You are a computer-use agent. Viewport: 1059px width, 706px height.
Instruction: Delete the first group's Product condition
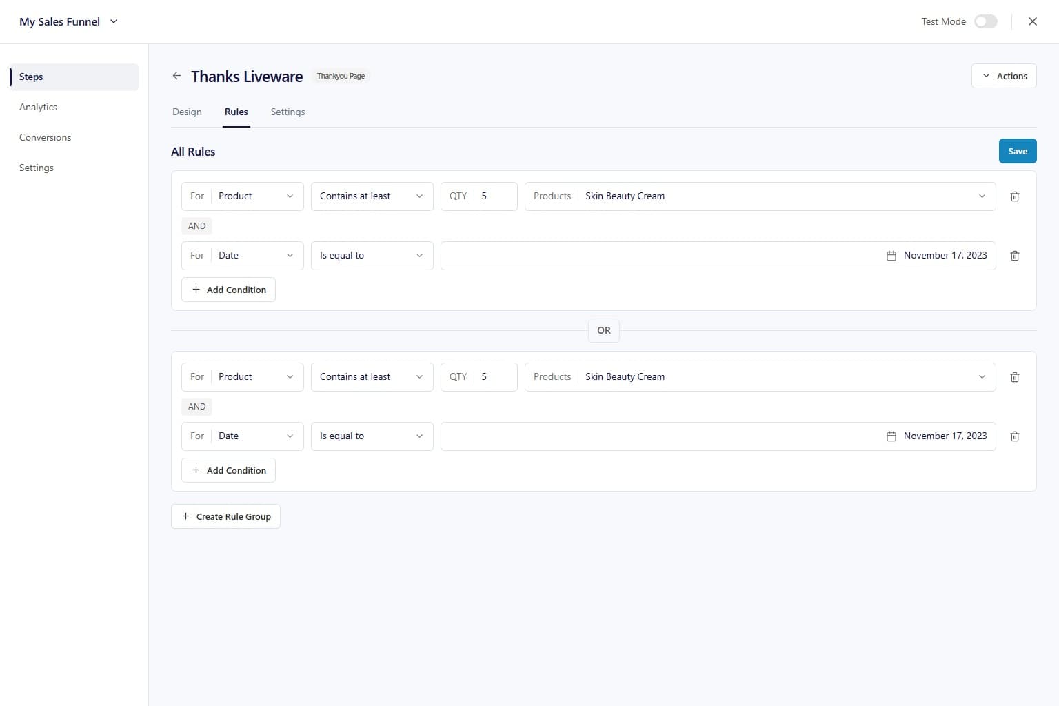[x=1015, y=196]
